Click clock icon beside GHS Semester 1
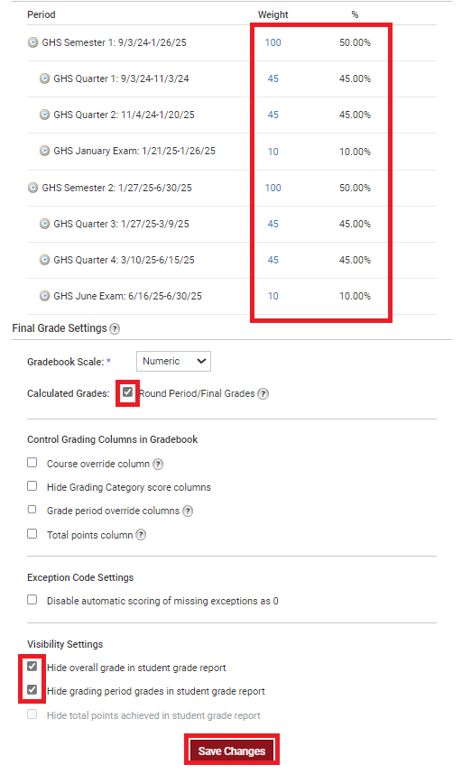462x774 pixels. tap(32, 42)
